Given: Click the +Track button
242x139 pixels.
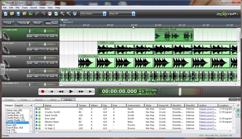Looking at the screenshot, I should coord(9,23).
